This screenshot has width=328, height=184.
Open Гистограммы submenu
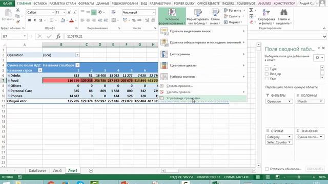coord(202,54)
